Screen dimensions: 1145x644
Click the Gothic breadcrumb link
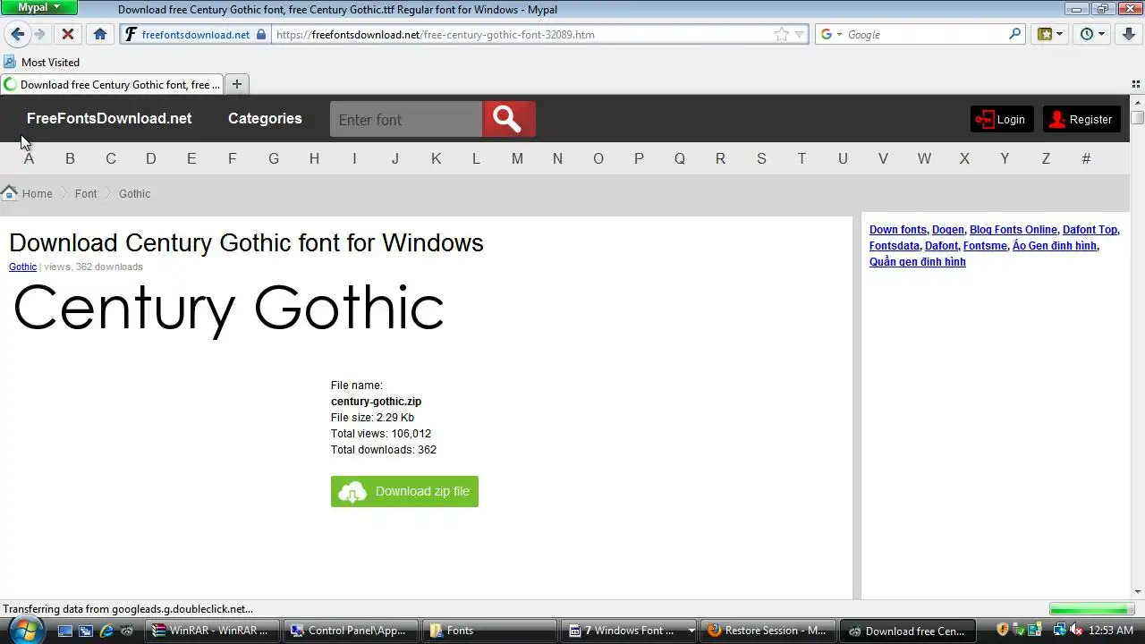tap(135, 193)
